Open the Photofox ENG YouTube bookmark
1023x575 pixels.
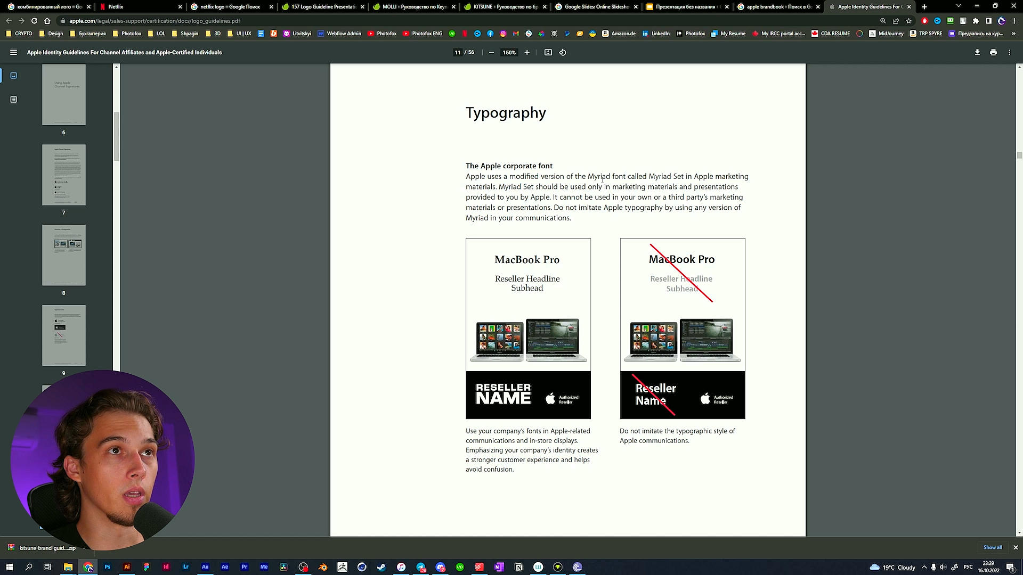[423, 34]
